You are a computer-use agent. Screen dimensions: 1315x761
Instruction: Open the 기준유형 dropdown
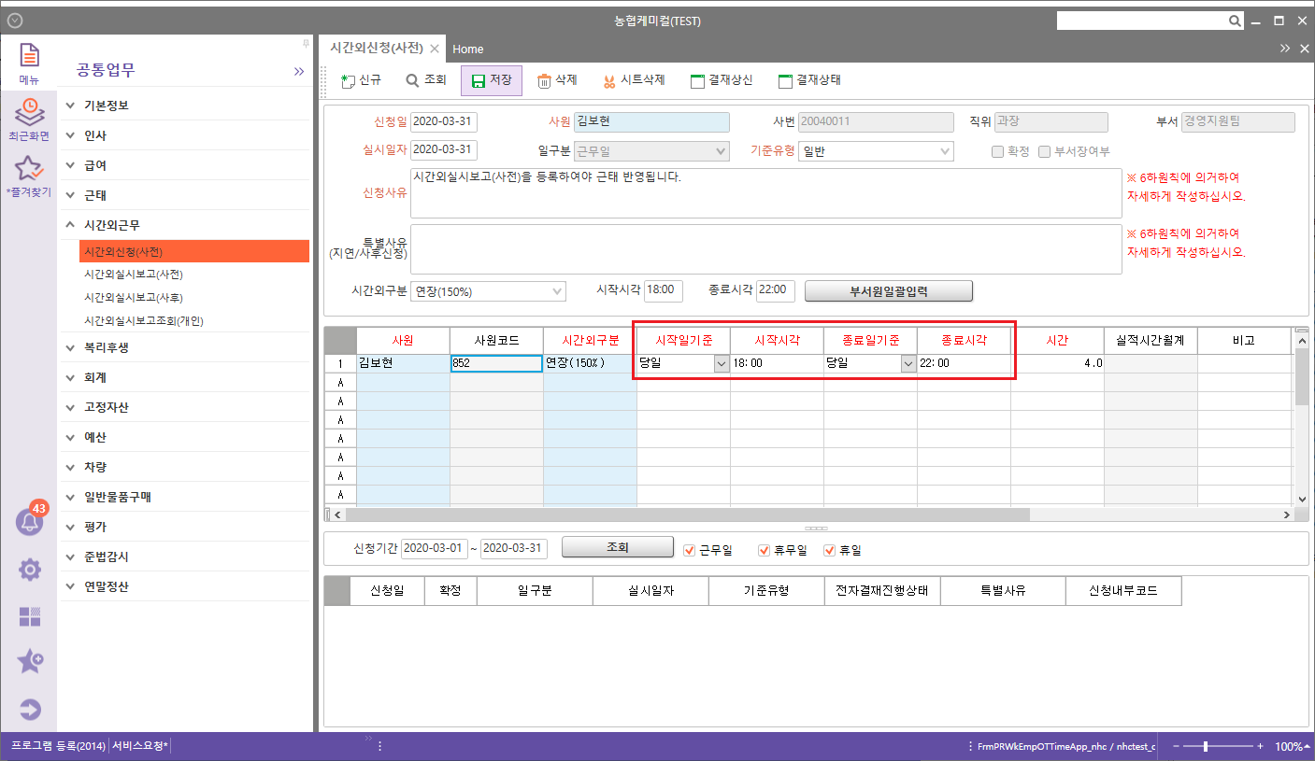tap(876, 151)
